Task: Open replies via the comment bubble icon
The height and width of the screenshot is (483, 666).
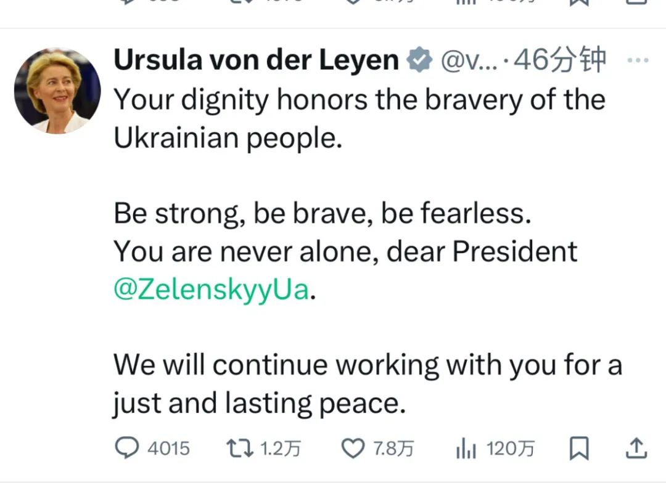Action: tap(126, 448)
